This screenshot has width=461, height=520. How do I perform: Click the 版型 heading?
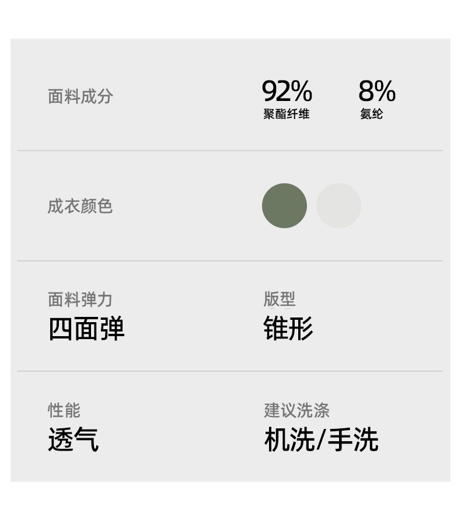(279, 299)
